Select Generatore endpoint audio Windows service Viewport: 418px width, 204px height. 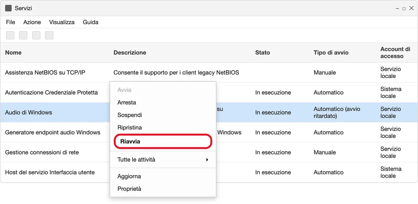coord(53,132)
